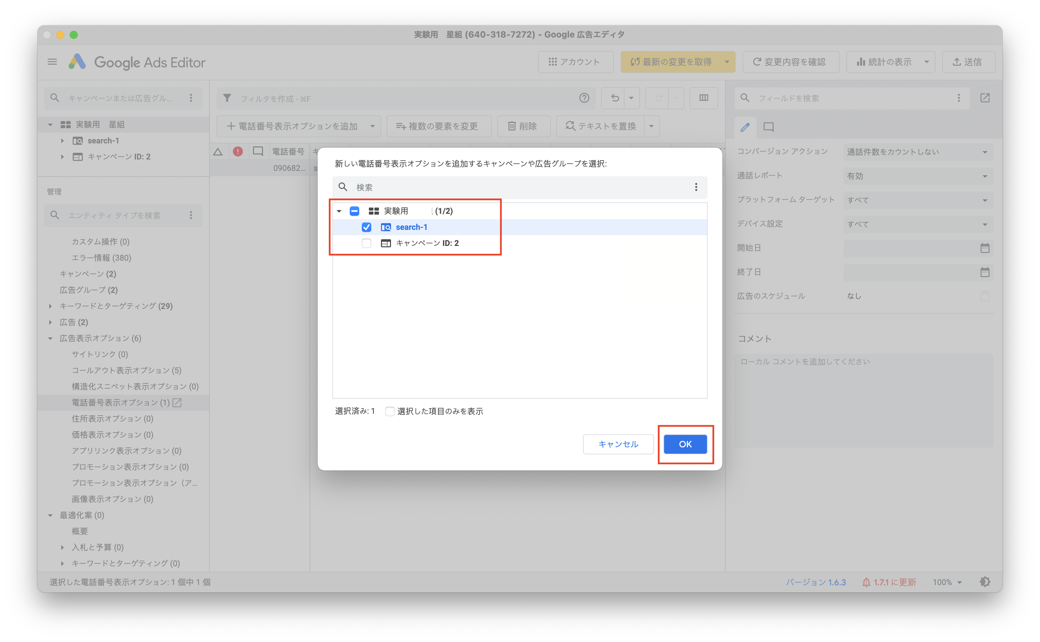
Task: Click the hamburger menu icon
Action: click(x=52, y=62)
